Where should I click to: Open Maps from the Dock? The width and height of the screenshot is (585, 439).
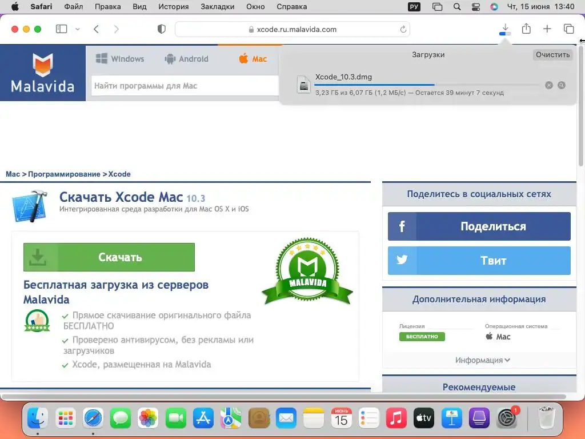pos(231,418)
